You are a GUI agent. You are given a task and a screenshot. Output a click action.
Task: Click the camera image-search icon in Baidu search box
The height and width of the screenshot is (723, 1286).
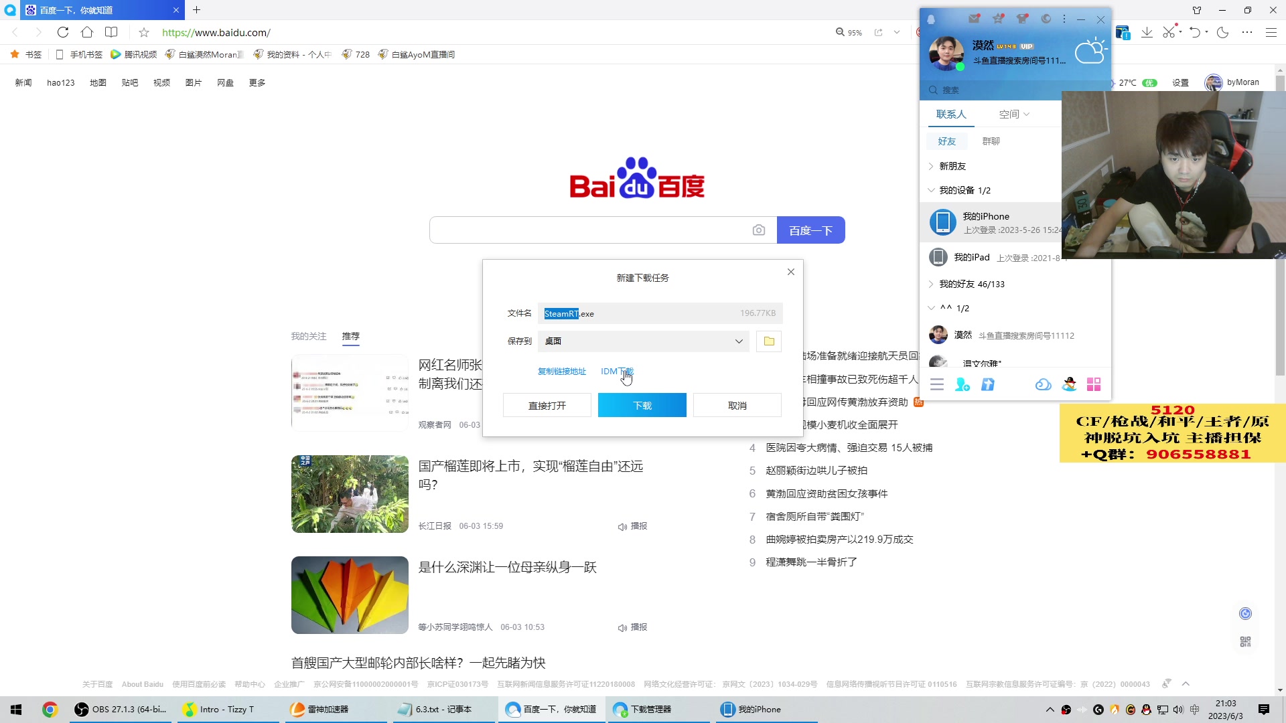pos(758,230)
